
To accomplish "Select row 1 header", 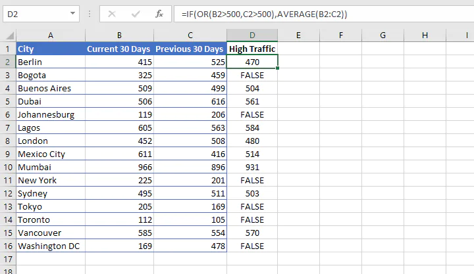I will 8,49.
